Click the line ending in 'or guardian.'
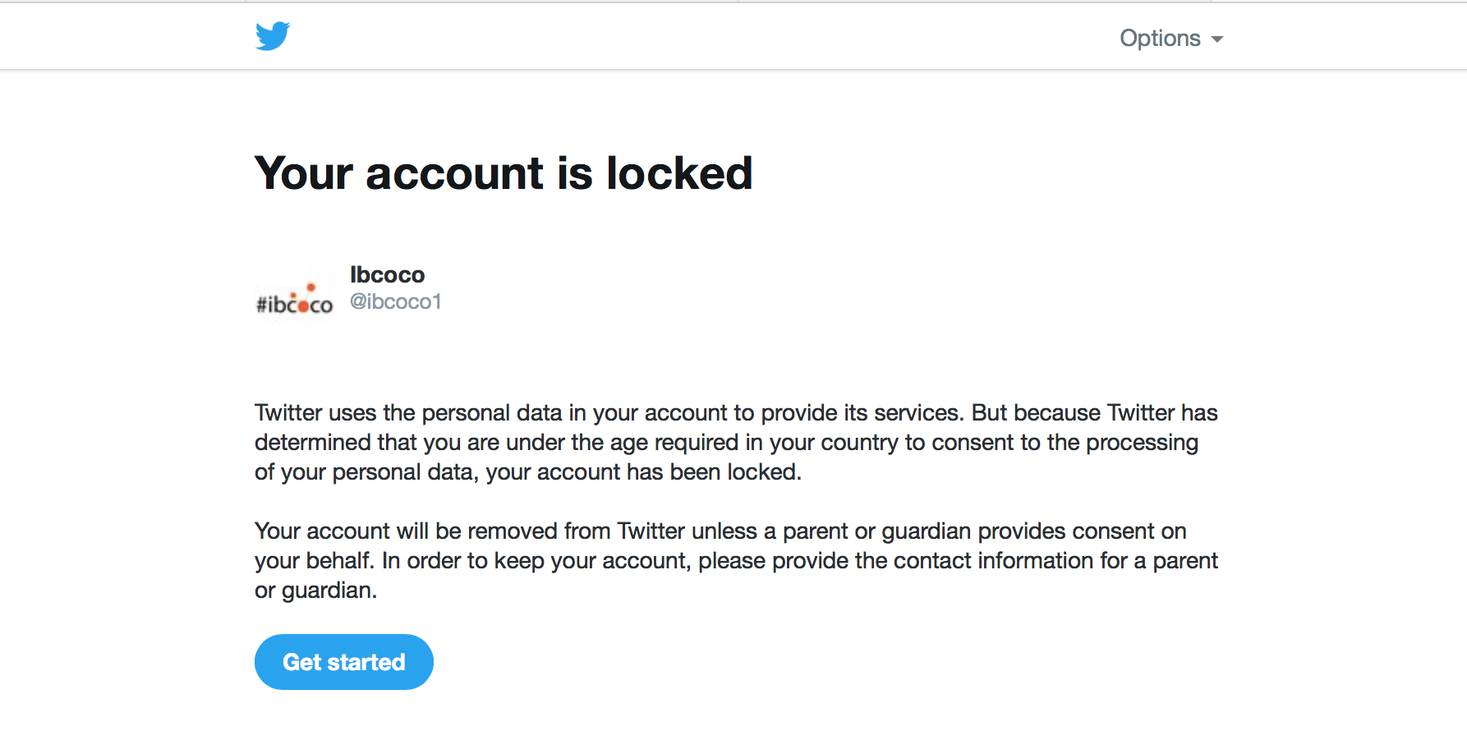The image size is (1467, 754). pyautogui.click(x=315, y=591)
